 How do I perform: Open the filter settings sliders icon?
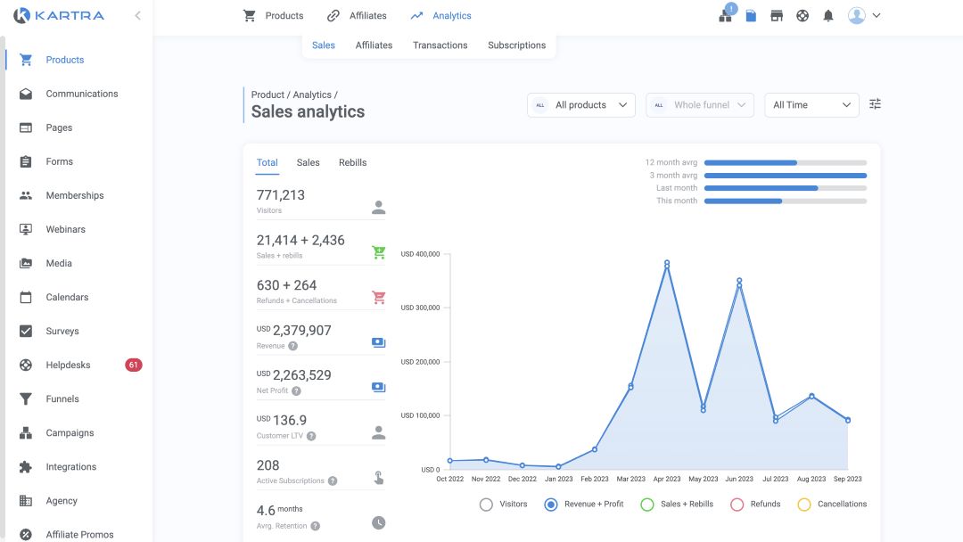[x=875, y=104]
